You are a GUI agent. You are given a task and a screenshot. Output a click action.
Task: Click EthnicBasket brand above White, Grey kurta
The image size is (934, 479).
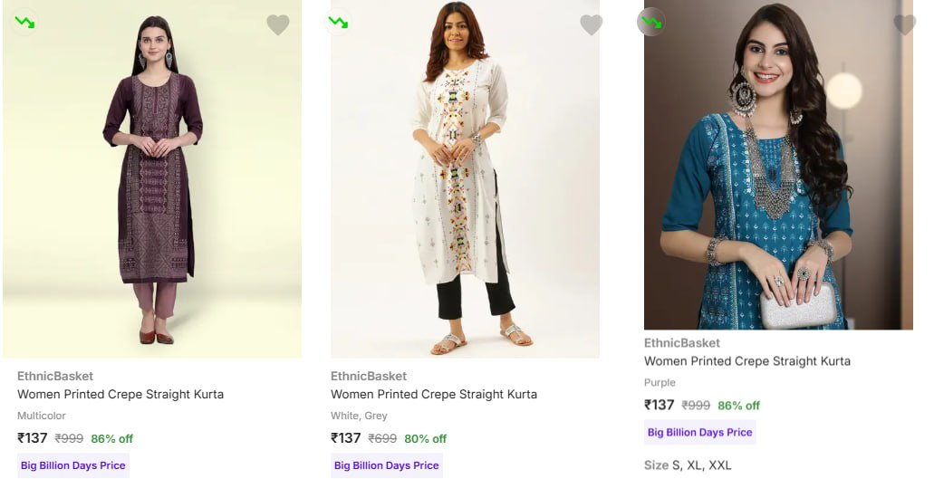369,376
